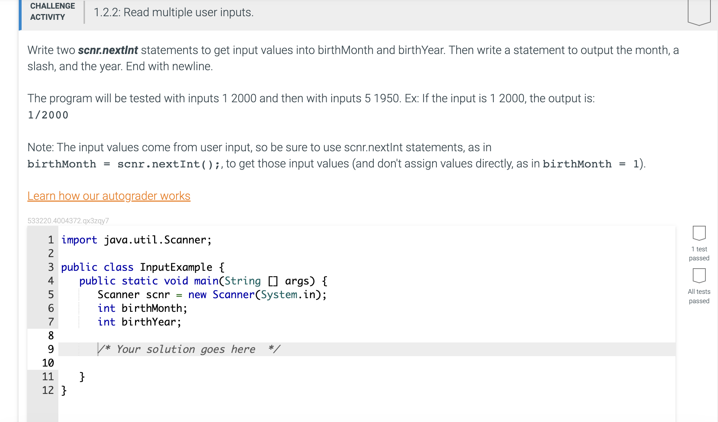718x422 pixels.
Task: Click the 'Scanner scnr = new Scanner' line
Action: [212, 295]
